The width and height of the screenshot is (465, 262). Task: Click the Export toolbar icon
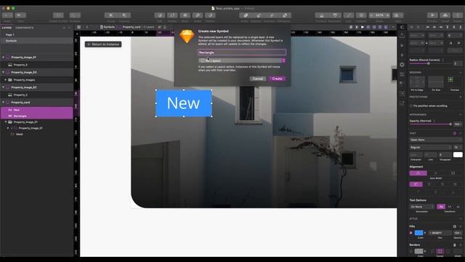click(x=458, y=15)
